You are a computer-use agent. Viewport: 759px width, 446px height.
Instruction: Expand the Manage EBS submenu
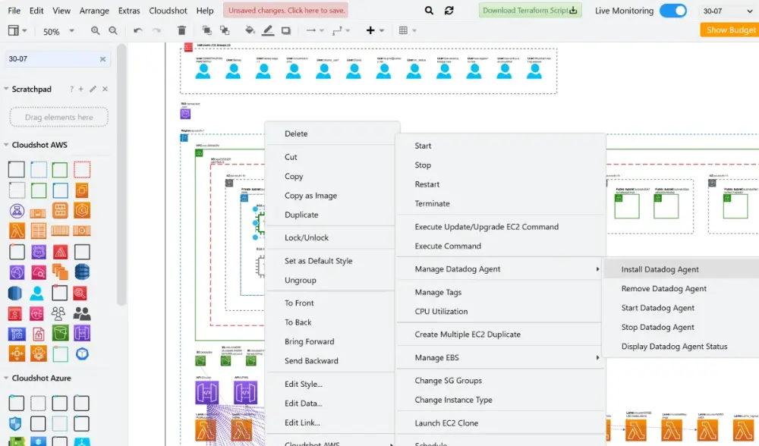tap(500, 357)
